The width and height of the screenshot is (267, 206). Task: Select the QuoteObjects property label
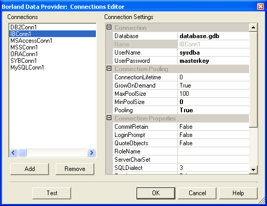(x=145, y=143)
